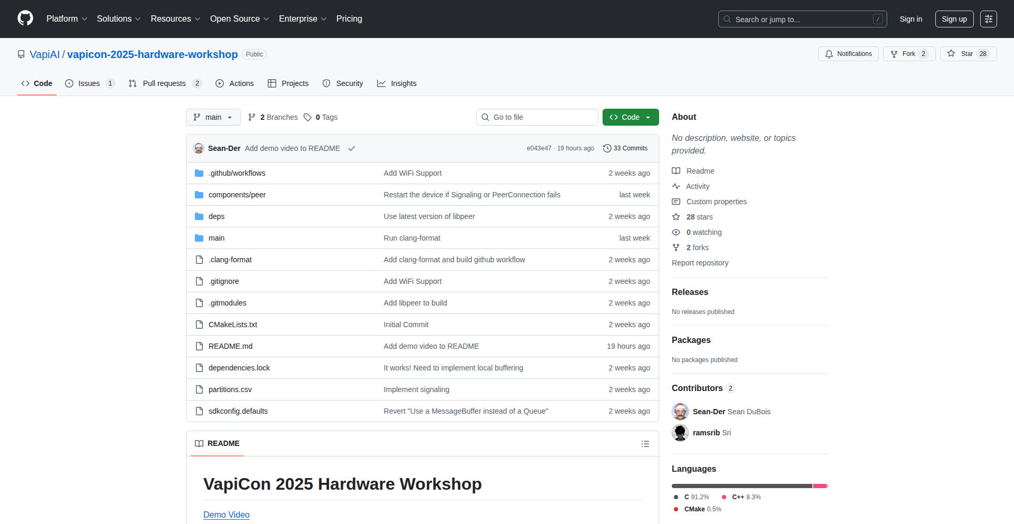Click the commit status checkmark icon
Viewport: 1014px width, 524px height.
[352, 148]
